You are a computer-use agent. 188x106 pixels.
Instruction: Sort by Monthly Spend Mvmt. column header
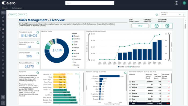[149, 76]
